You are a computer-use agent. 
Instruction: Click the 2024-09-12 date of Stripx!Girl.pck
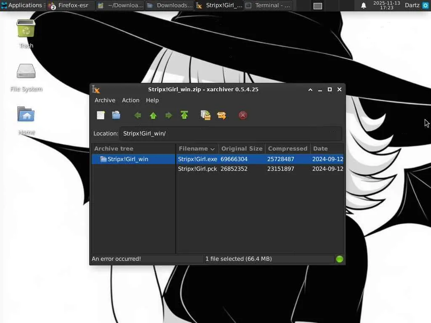coord(327,169)
